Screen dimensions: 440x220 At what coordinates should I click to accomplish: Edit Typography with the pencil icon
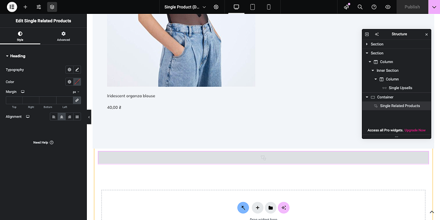click(x=77, y=69)
